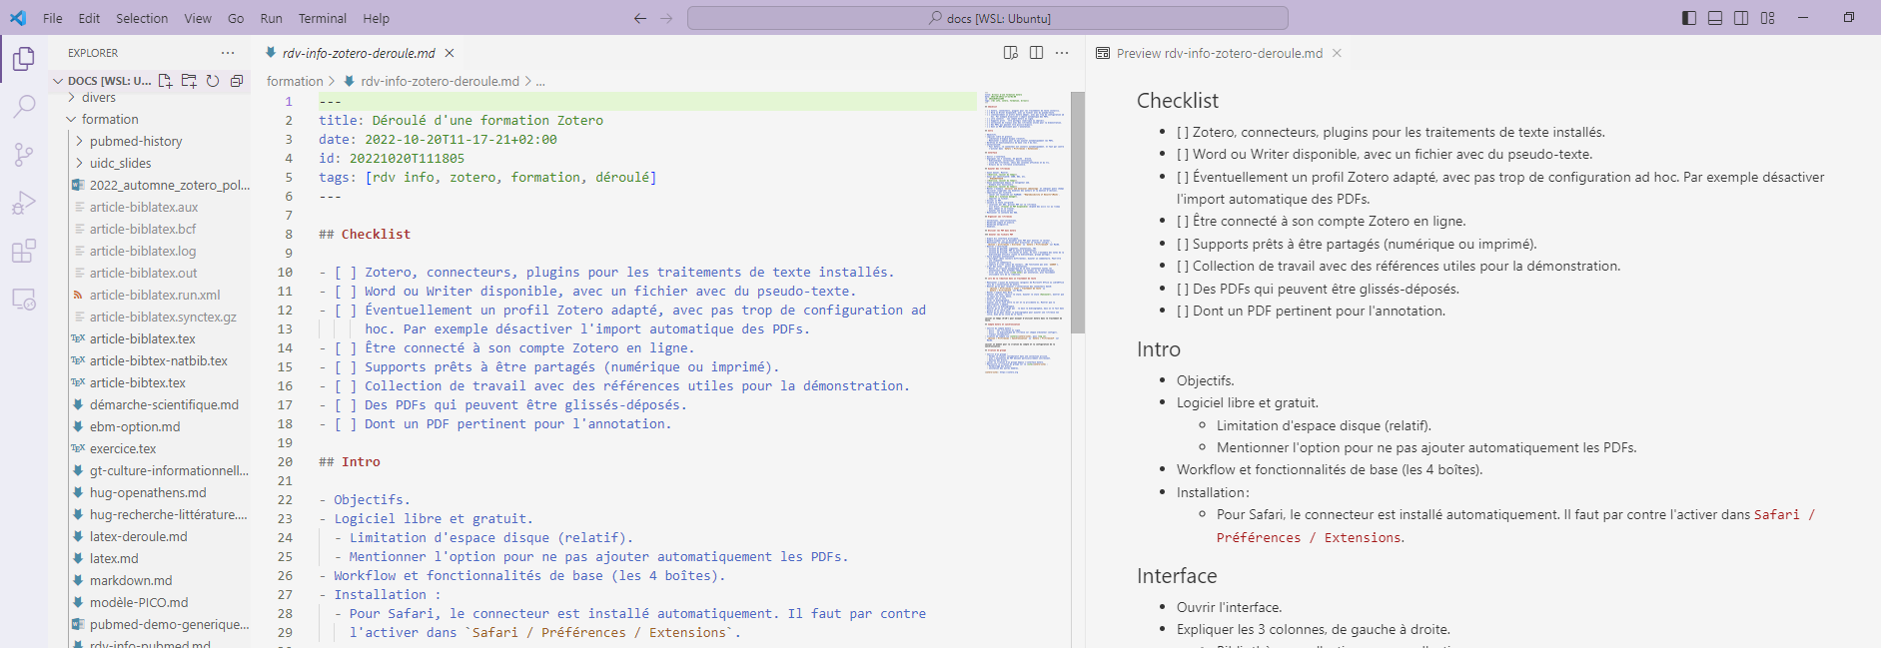This screenshot has height=648, width=1881.
Task: Select the formation breadcrumb segment
Action: pyautogui.click(x=295, y=81)
